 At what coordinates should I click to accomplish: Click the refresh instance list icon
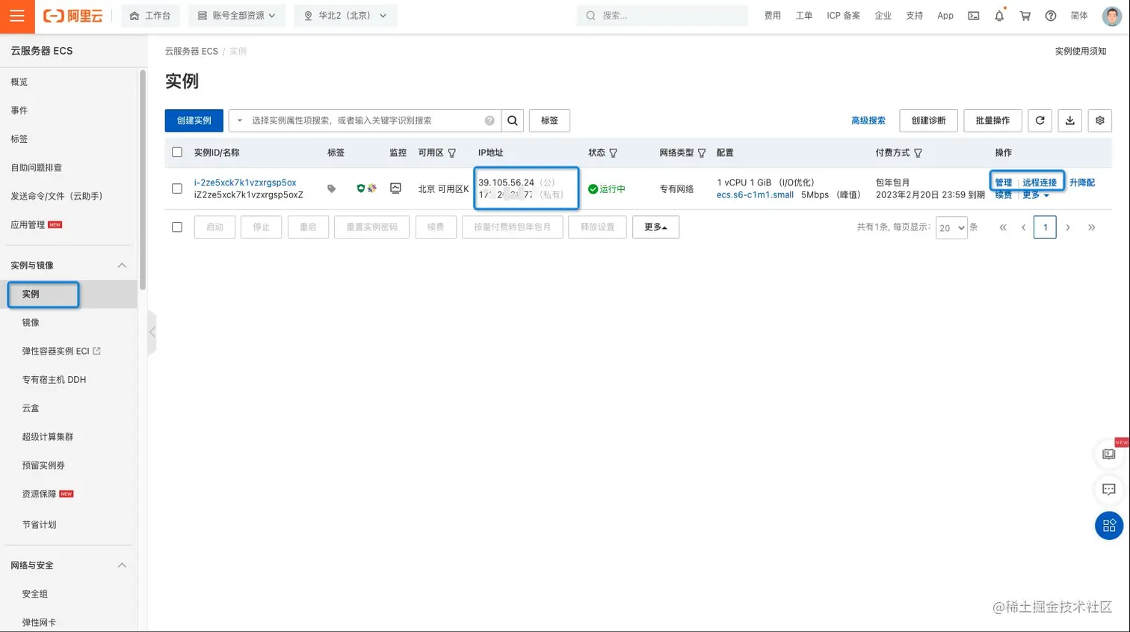tap(1040, 120)
